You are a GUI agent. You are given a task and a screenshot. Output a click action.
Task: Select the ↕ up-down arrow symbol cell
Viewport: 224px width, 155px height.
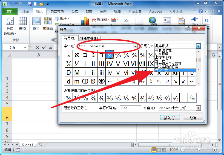(151, 81)
